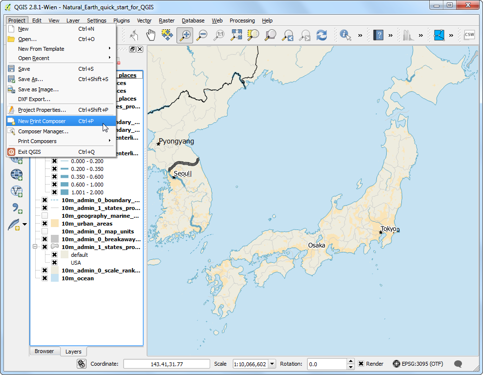Screen dimensions: 483x375
Task: Select the Touch zoom and pan tool
Action: pos(133,35)
